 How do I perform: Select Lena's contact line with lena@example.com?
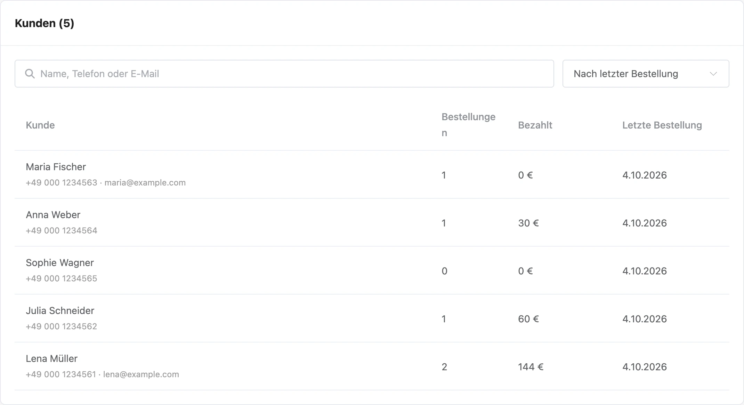(x=103, y=374)
